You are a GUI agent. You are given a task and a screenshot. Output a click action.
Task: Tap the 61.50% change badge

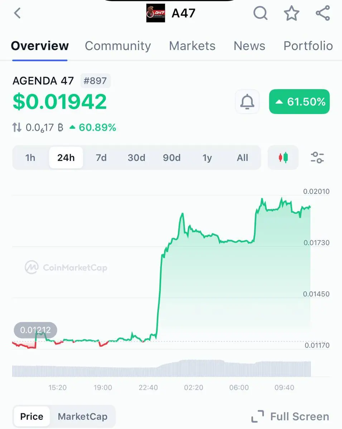(299, 102)
